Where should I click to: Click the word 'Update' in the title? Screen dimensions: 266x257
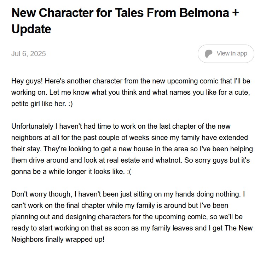tap(31, 29)
